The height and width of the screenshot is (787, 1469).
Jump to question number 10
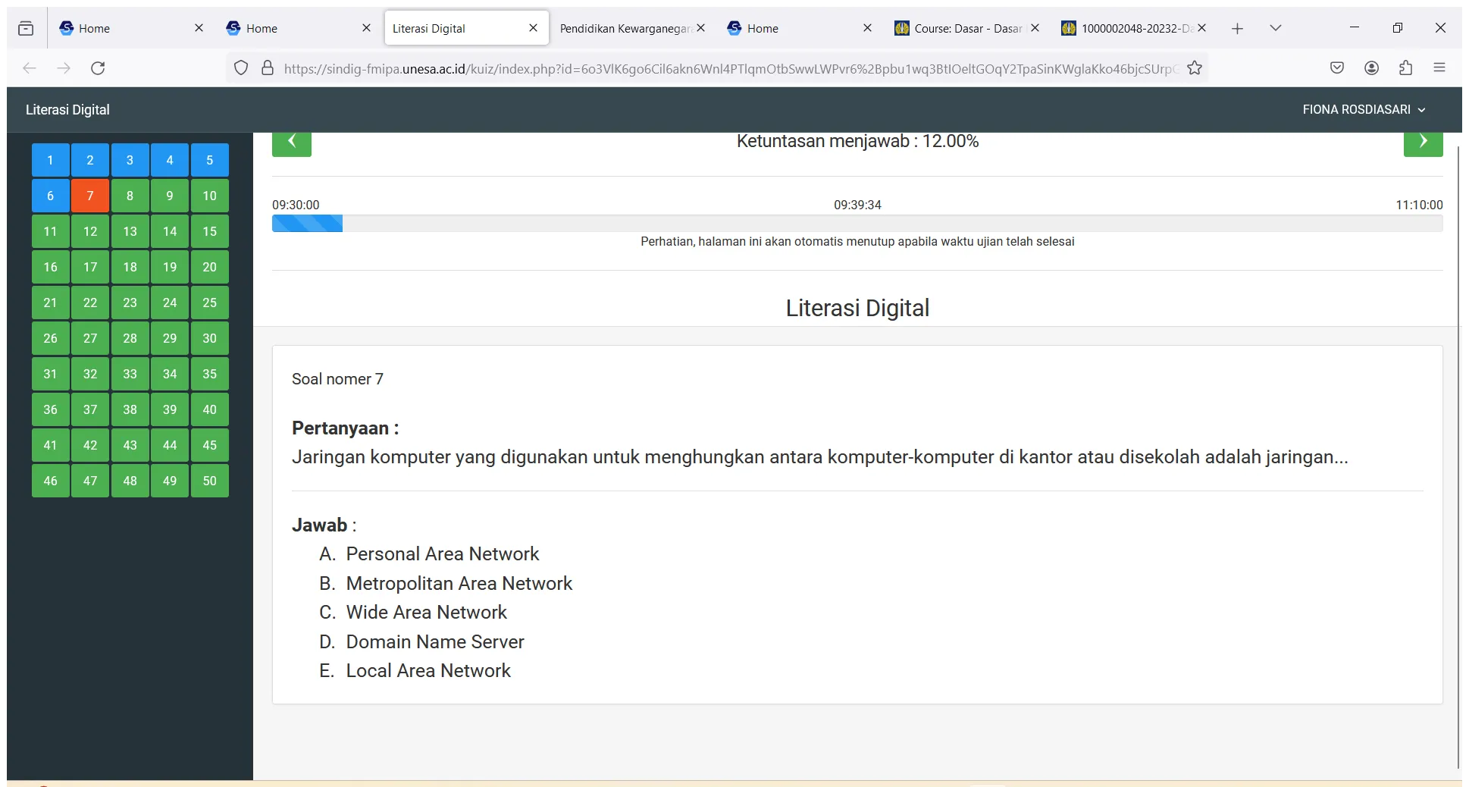click(x=210, y=196)
